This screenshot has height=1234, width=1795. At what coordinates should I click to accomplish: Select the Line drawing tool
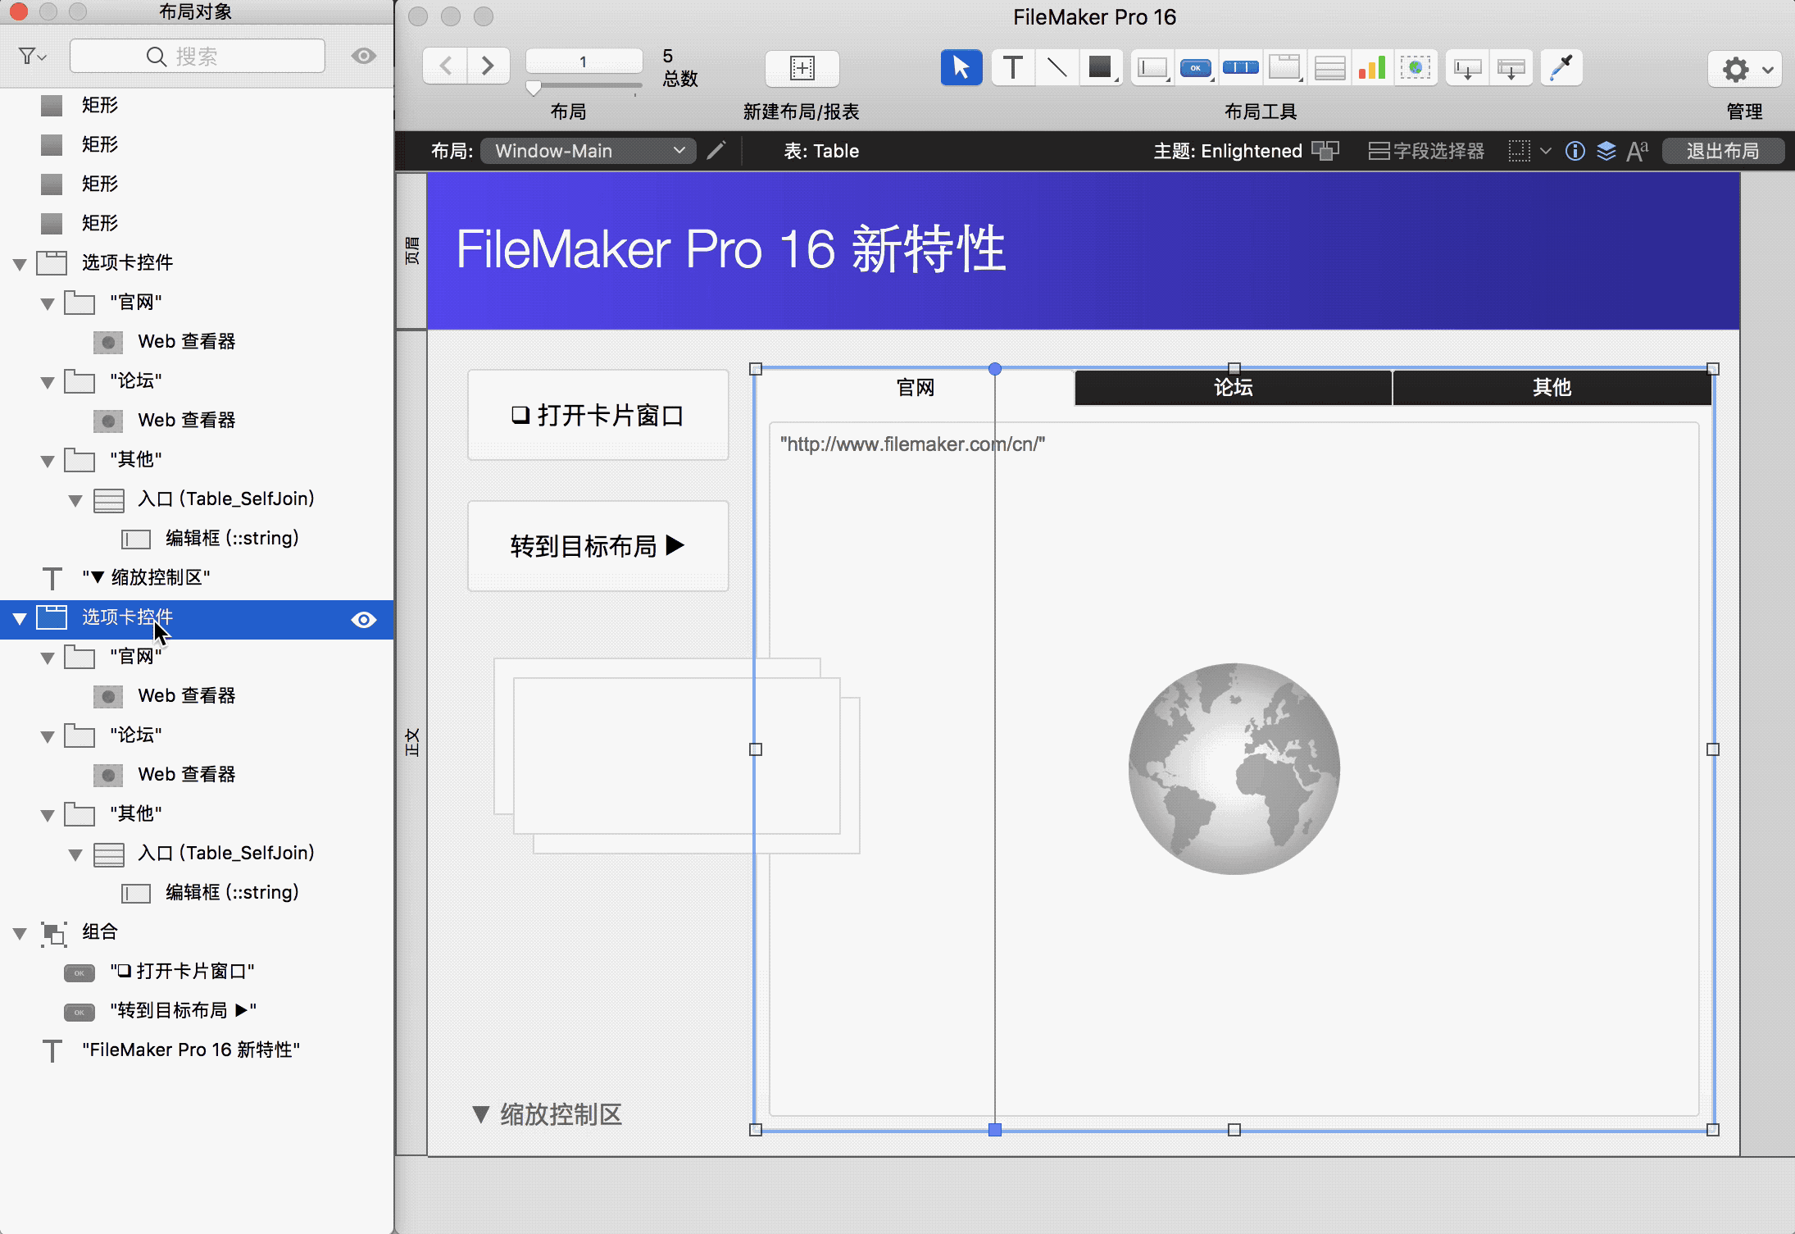(x=1057, y=68)
